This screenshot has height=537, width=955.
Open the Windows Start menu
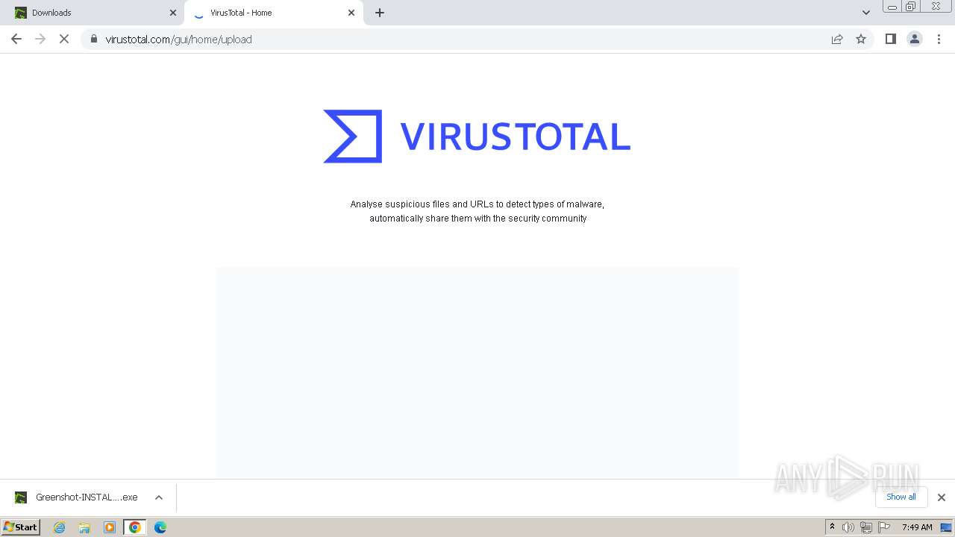(x=21, y=527)
